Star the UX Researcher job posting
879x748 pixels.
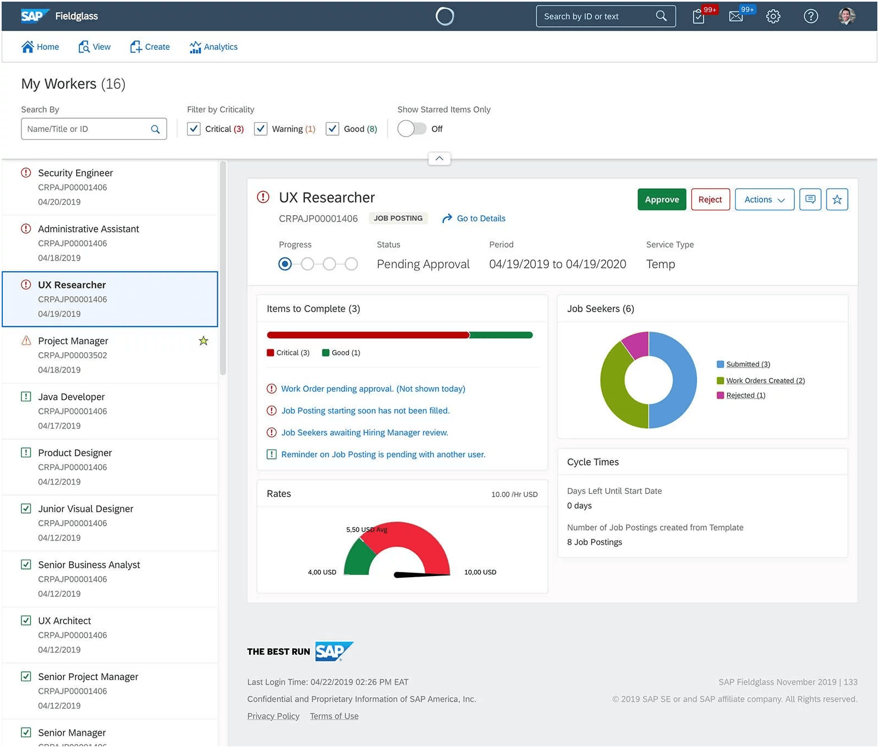coord(837,200)
